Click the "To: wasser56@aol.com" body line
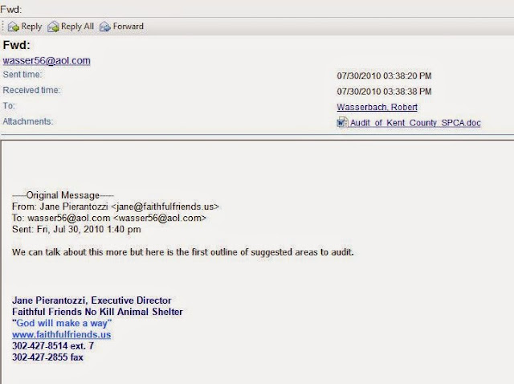514x384 pixels. [x=109, y=218]
